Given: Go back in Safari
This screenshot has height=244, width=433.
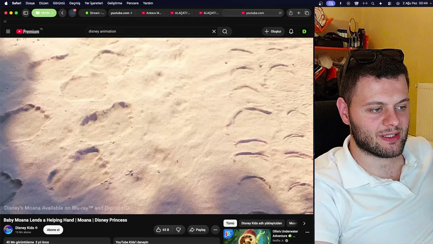Looking at the screenshot, I should 62,13.
